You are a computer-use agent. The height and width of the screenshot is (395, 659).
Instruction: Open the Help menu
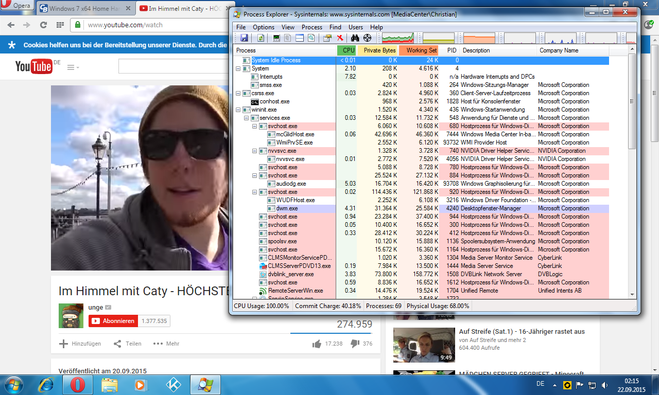click(x=376, y=27)
